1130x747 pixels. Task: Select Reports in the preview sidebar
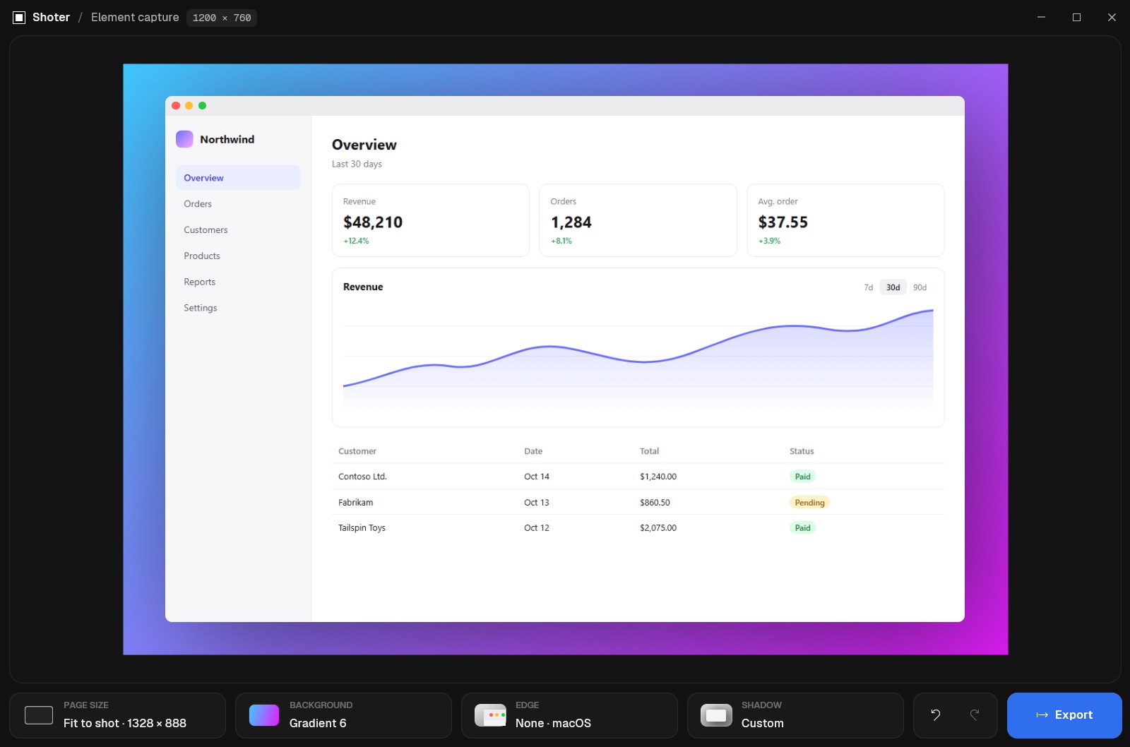coord(238,282)
